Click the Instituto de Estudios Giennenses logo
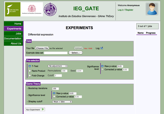 (x=32, y=9)
